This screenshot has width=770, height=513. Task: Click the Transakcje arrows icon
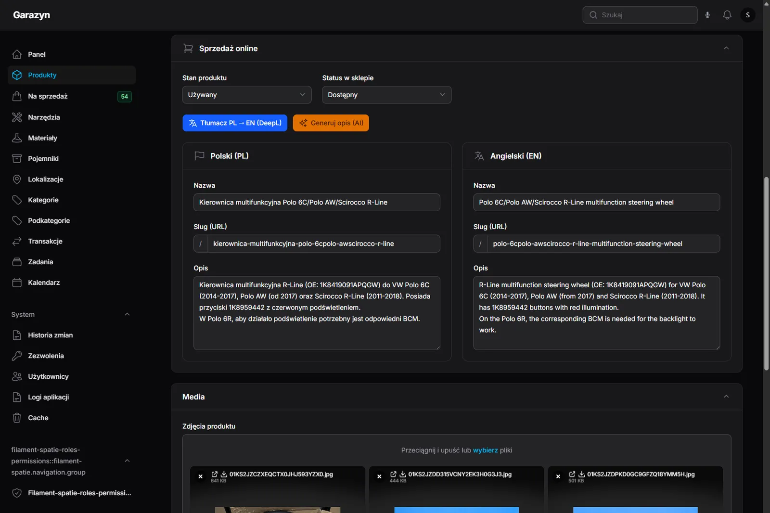(x=17, y=242)
